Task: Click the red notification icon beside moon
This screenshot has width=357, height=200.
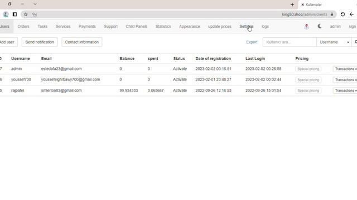Action: pos(306,27)
